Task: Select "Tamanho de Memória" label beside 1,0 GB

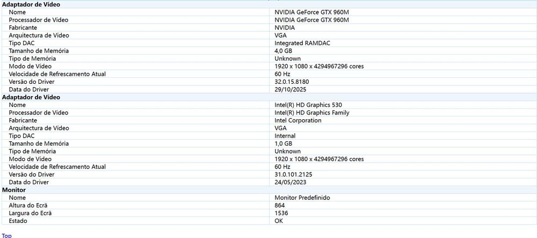Action: (x=39, y=143)
